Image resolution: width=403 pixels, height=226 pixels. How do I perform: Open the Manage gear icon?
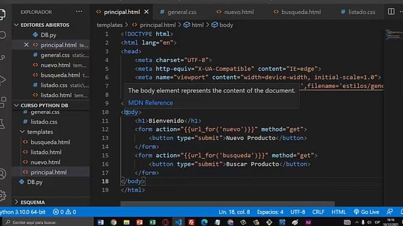[3, 195]
